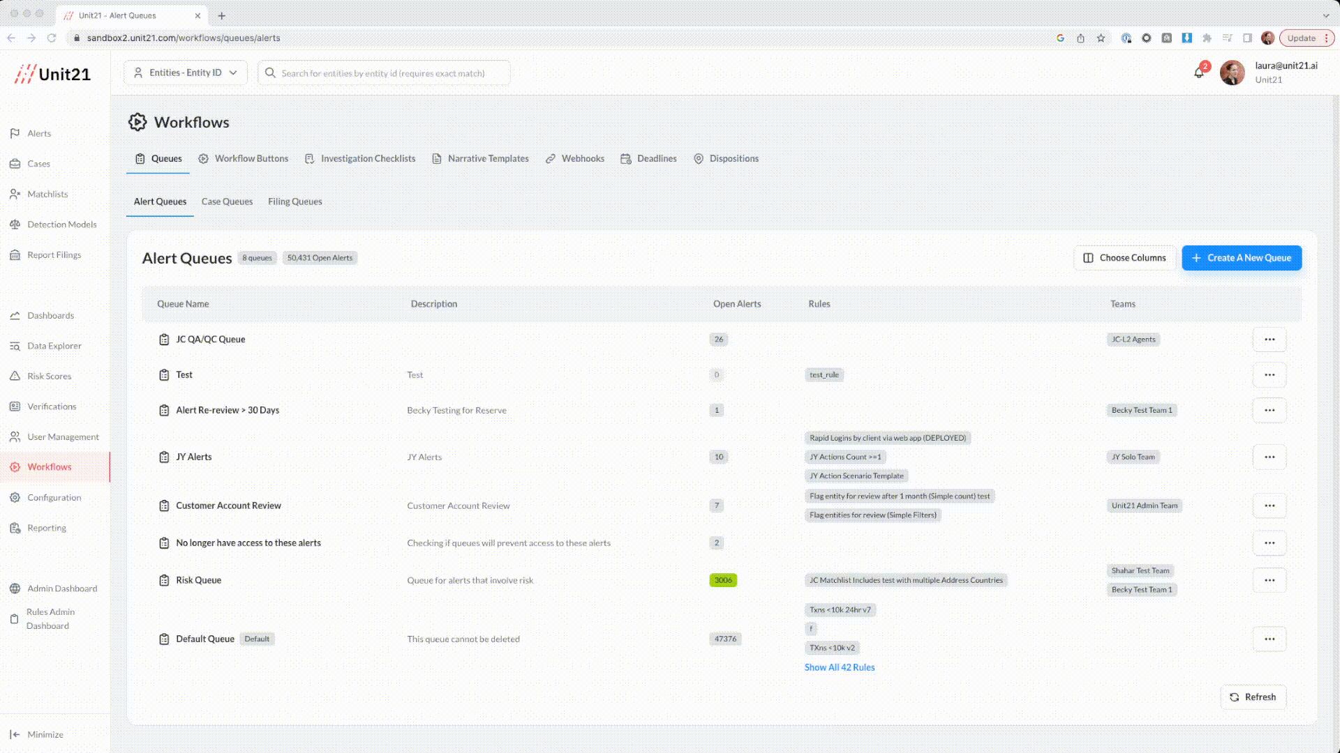Image resolution: width=1340 pixels, height=753 pixels.
Task: Click the Create A New Queue button
Action: click(x=1241, y=258)
